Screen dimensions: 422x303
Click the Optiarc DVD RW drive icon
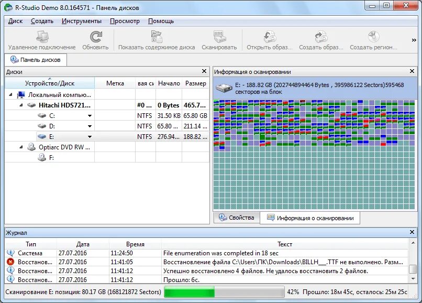click(x=31, y=147)
